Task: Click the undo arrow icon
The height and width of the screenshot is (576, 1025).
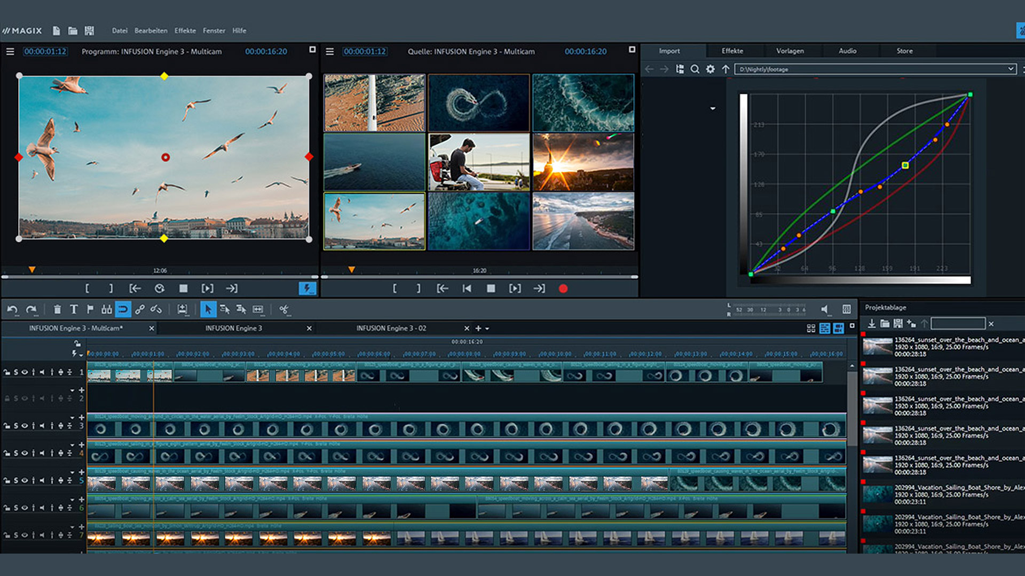Action: [x=13, y=309]
